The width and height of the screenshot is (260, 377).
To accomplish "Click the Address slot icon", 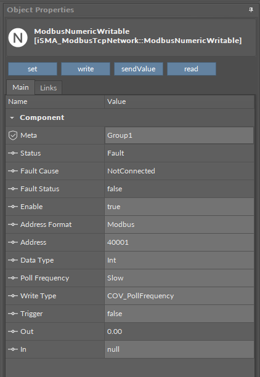I will click(x=13, y=242).
